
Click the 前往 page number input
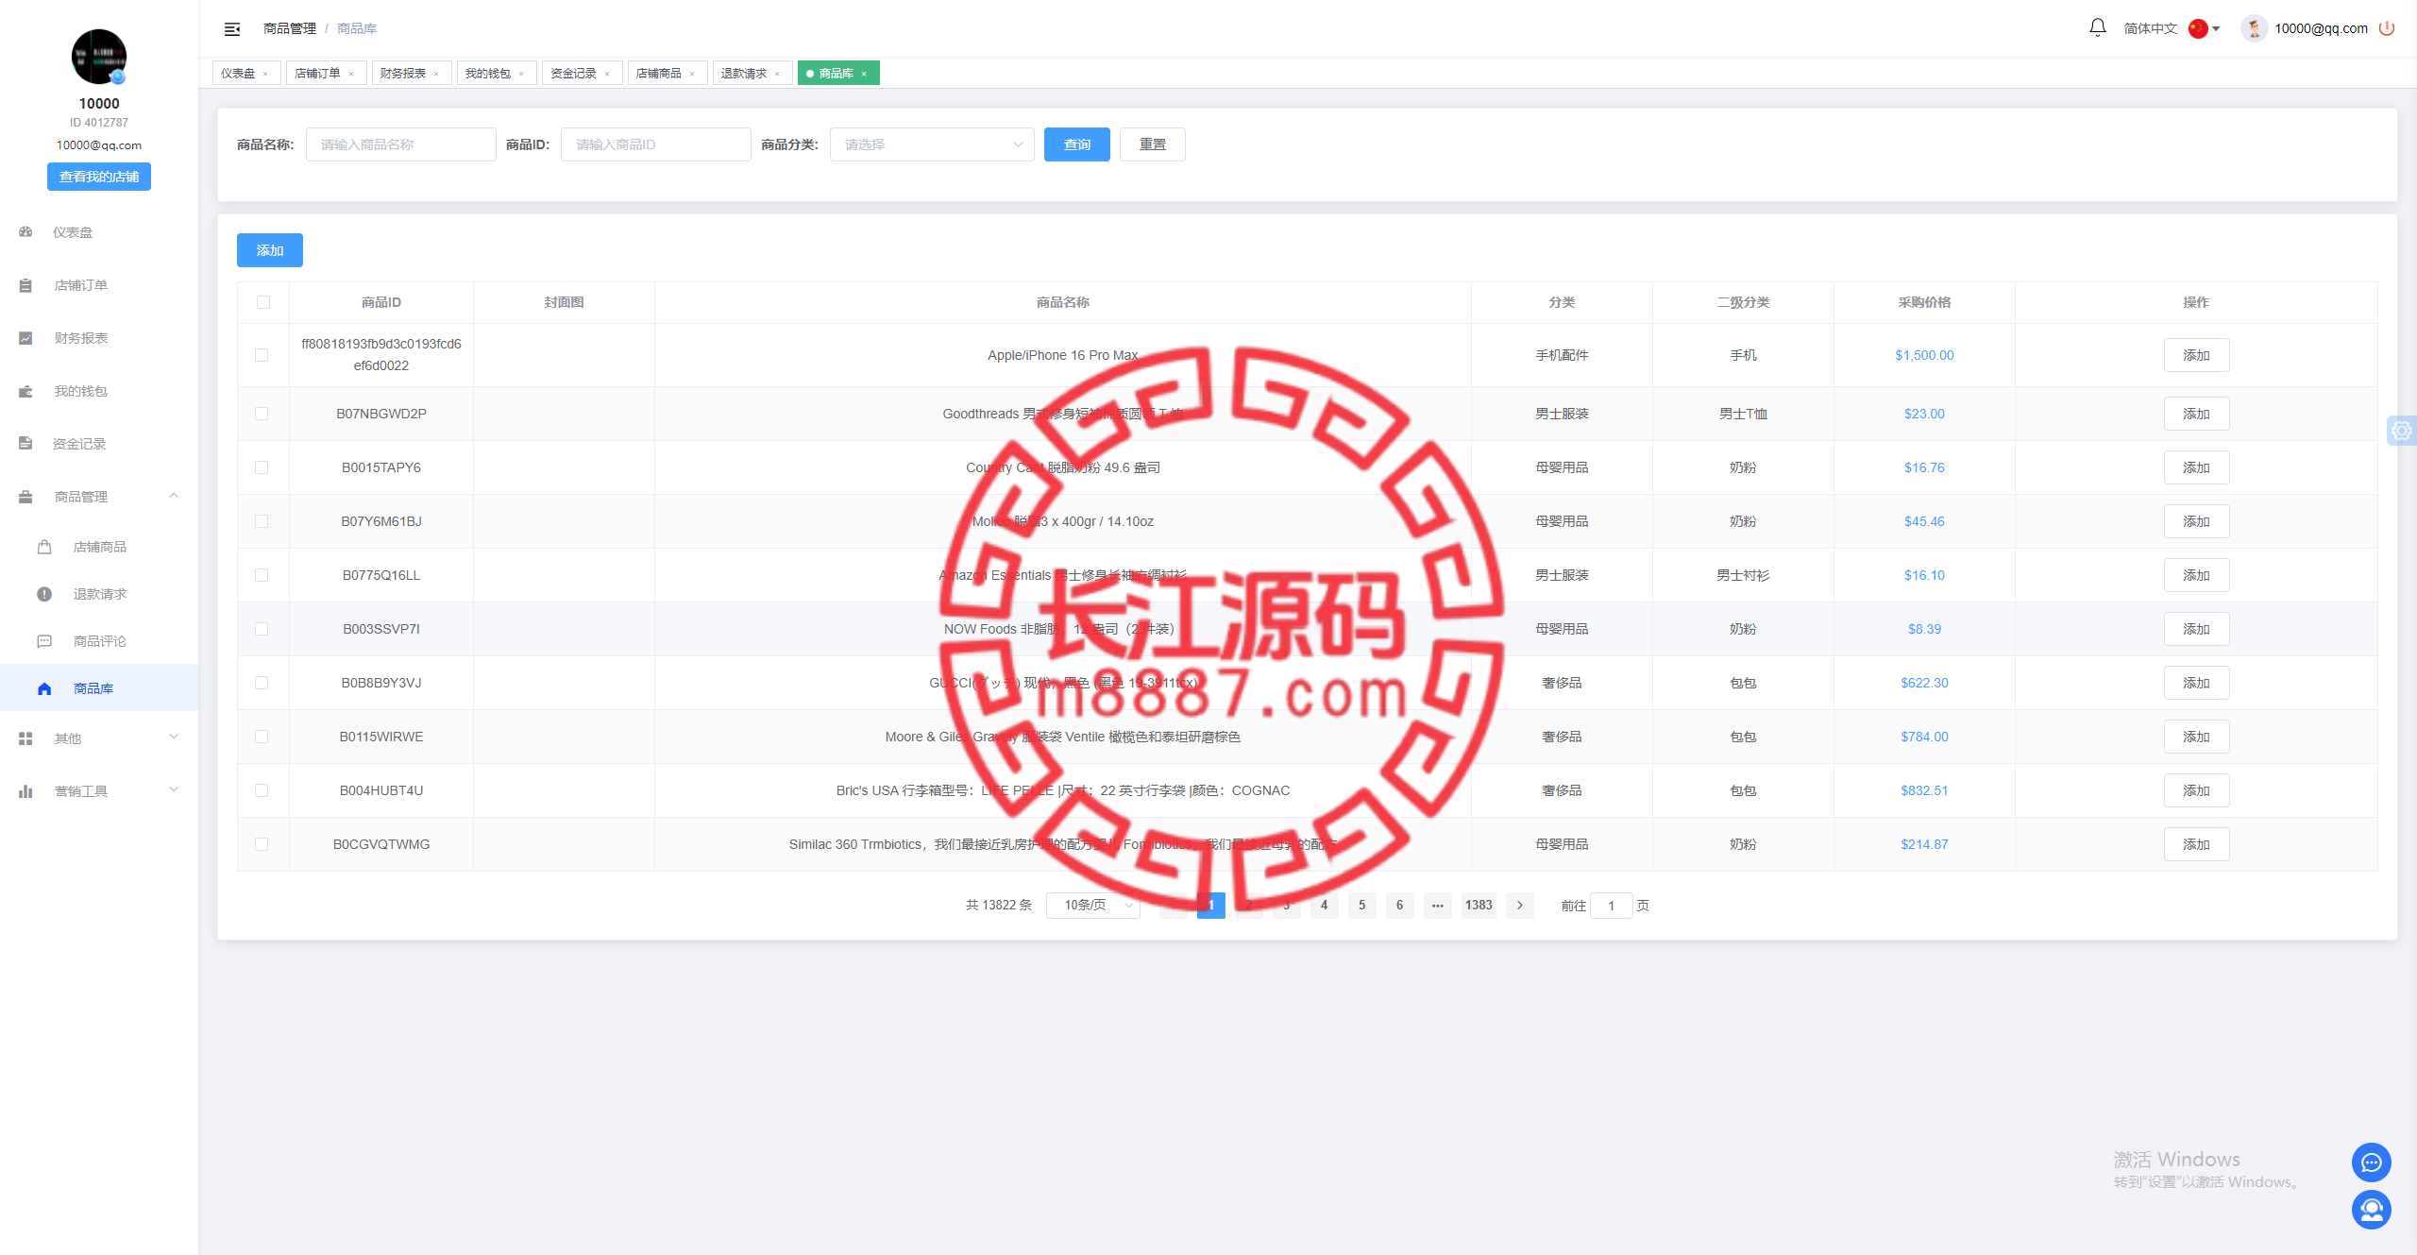click(1612, 906)
